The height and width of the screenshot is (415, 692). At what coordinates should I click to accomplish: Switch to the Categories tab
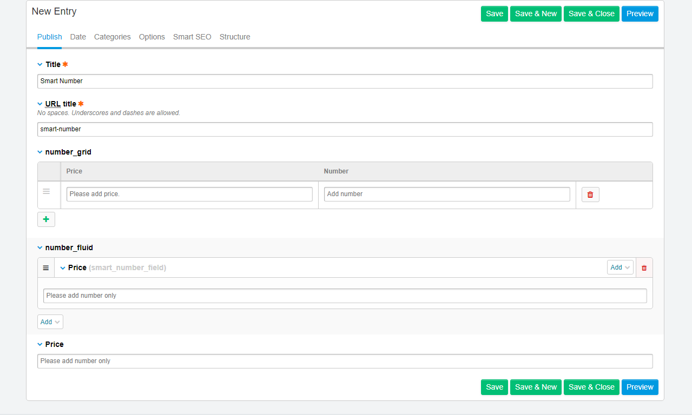click(x=112, y=37)
